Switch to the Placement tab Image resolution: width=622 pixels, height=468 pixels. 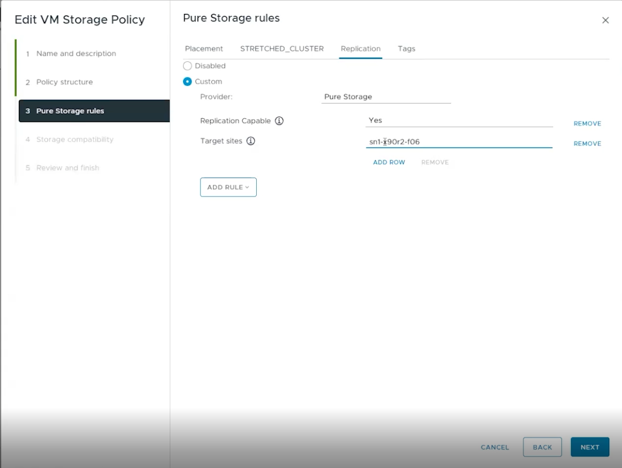204,49
